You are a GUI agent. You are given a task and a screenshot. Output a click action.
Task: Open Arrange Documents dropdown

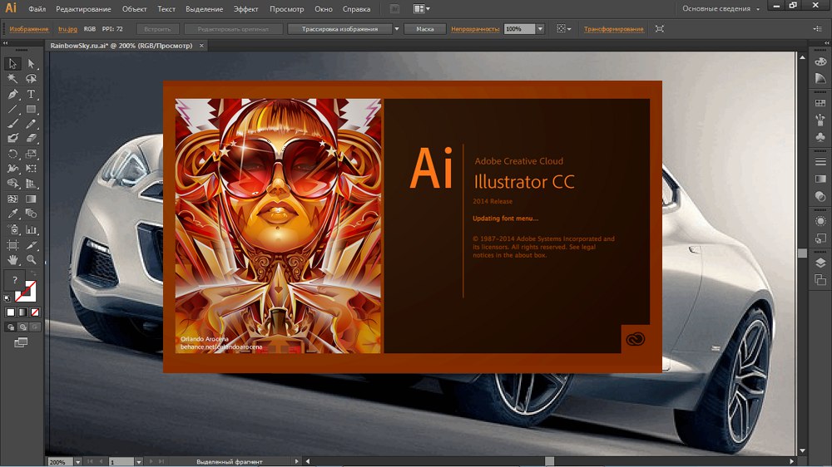click(421, 8)
